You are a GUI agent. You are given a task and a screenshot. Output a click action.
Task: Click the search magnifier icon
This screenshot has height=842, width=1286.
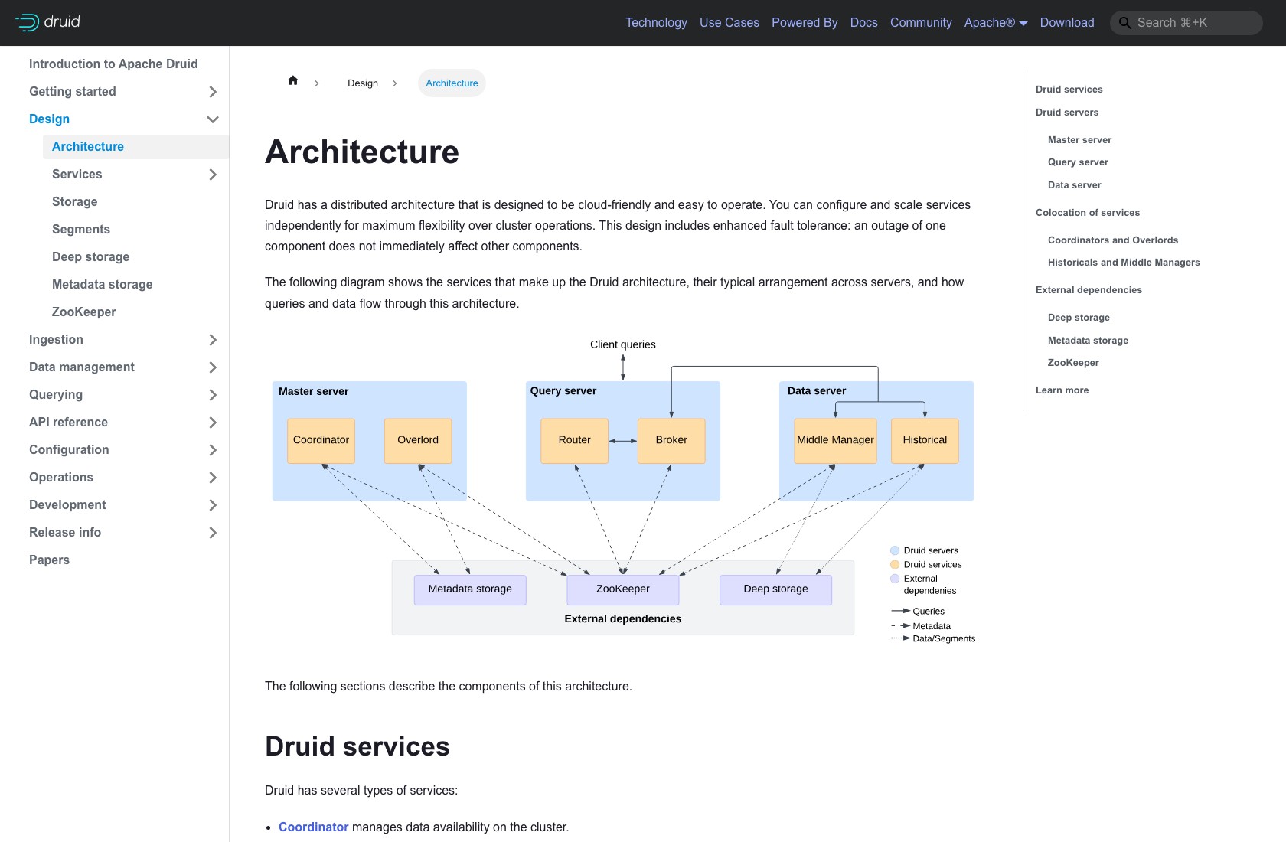[x=1124, y=23]
